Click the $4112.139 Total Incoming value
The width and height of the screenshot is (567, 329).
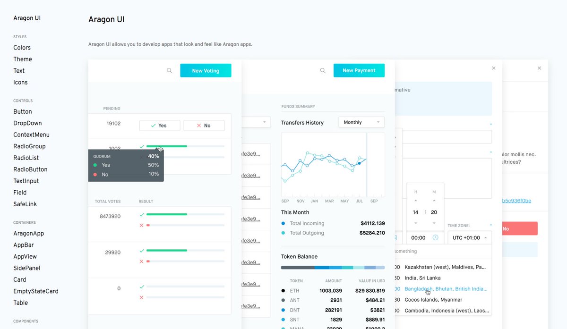tap(372, 223)
